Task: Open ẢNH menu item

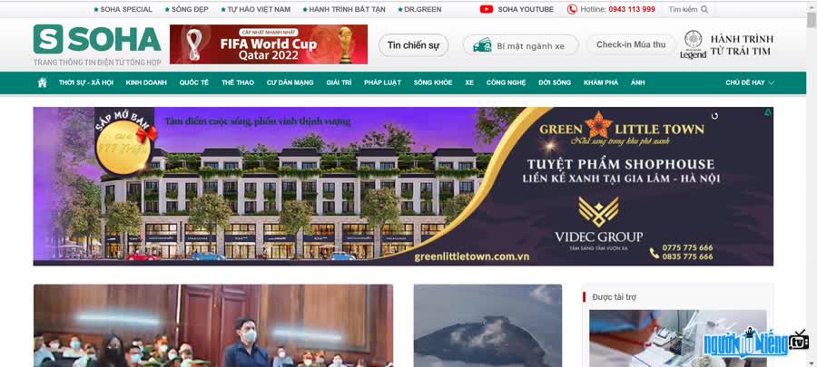Action: tap(638, 82)
